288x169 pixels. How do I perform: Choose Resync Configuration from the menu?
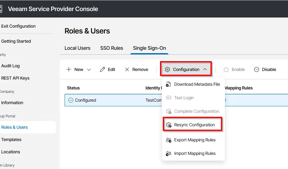(194, 125)
